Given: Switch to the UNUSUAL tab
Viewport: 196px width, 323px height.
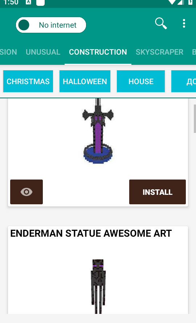Looking at the screenshot, I should pyautogui.click(x=43, y=52).
